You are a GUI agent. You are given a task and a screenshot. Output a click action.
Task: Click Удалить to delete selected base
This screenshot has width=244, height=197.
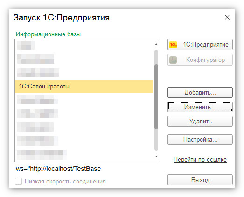point(200,121)
